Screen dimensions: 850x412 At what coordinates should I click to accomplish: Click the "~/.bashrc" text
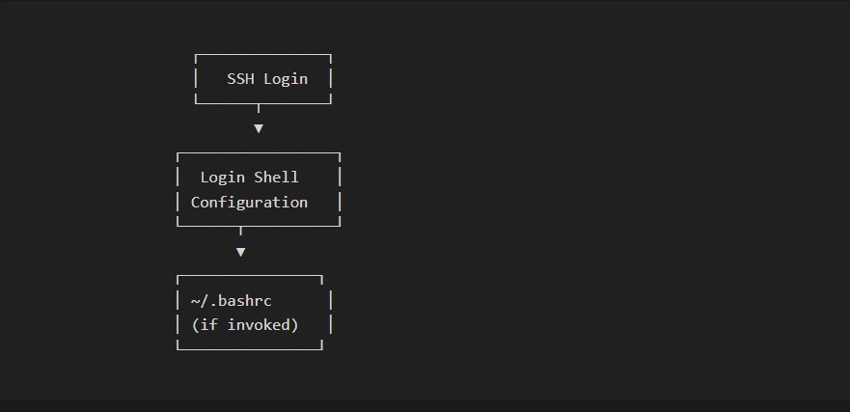[x=232, y=301]
